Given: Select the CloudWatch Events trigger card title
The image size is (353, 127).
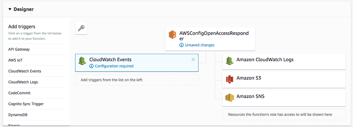Looking at the screenshot, I should pyautogui.click(x=110, y=60).
